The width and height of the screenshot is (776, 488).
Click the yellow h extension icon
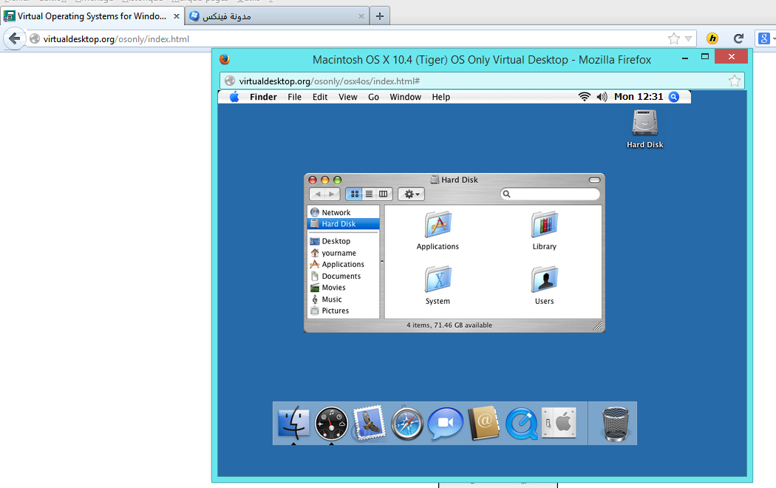click(712, 38)
